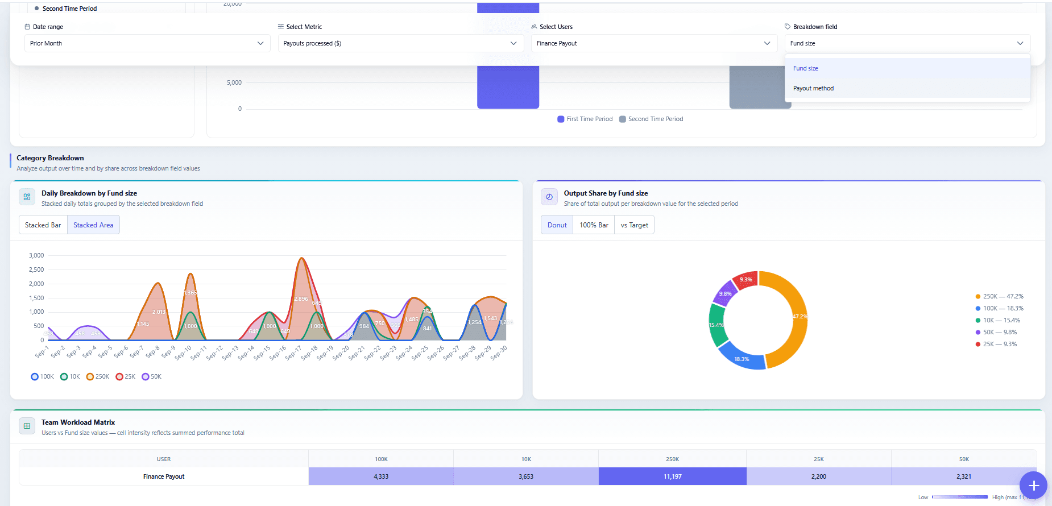Switch to the Stacked Area view
1052x506 pixels.
coord(93,225)
